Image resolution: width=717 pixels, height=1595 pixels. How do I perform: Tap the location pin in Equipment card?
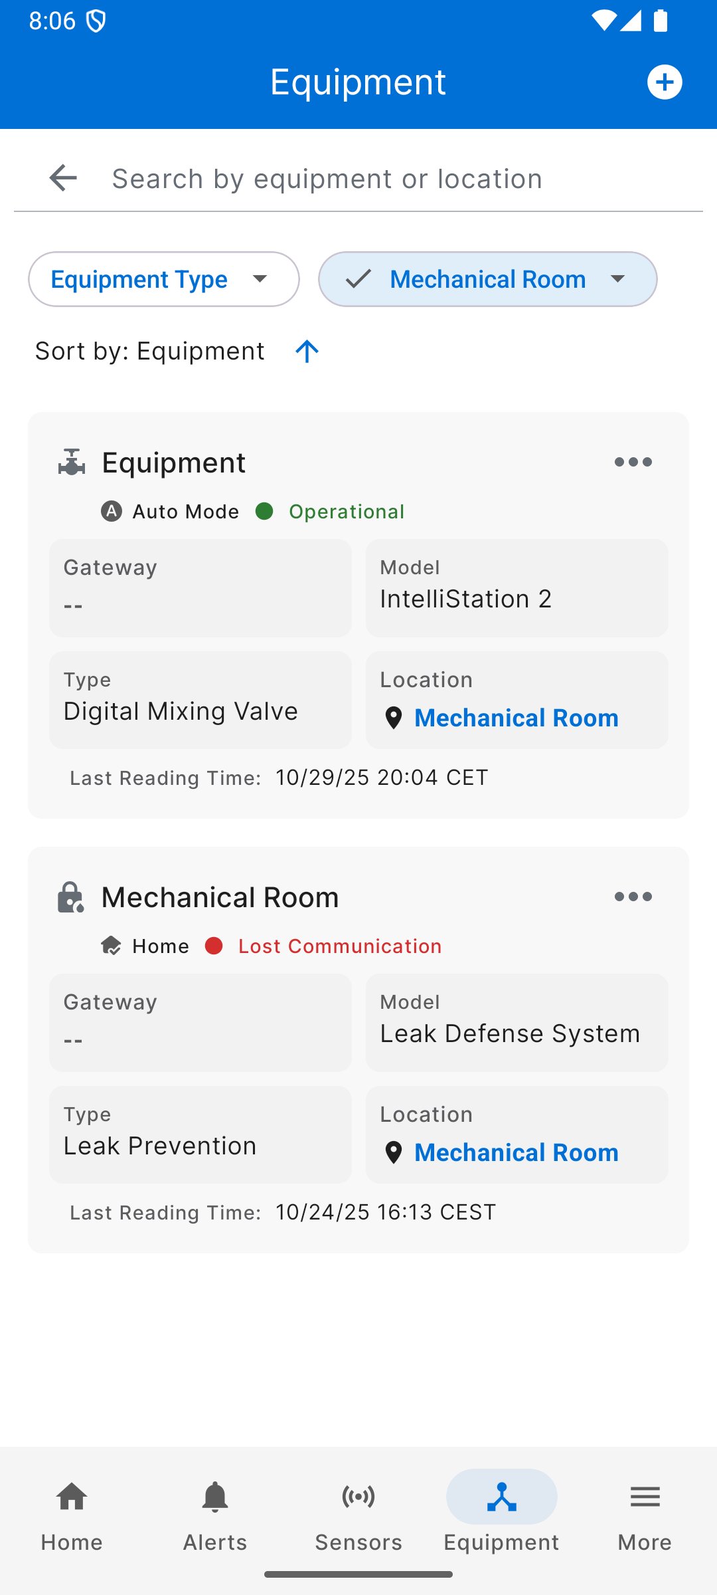point(394,718)
